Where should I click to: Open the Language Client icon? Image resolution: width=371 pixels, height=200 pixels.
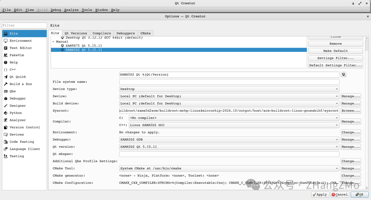(6, 149)
